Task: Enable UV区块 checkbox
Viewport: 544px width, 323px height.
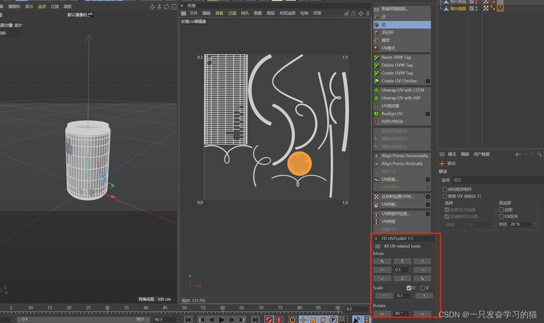Action: pyautogui.click(x=501, y=217)
